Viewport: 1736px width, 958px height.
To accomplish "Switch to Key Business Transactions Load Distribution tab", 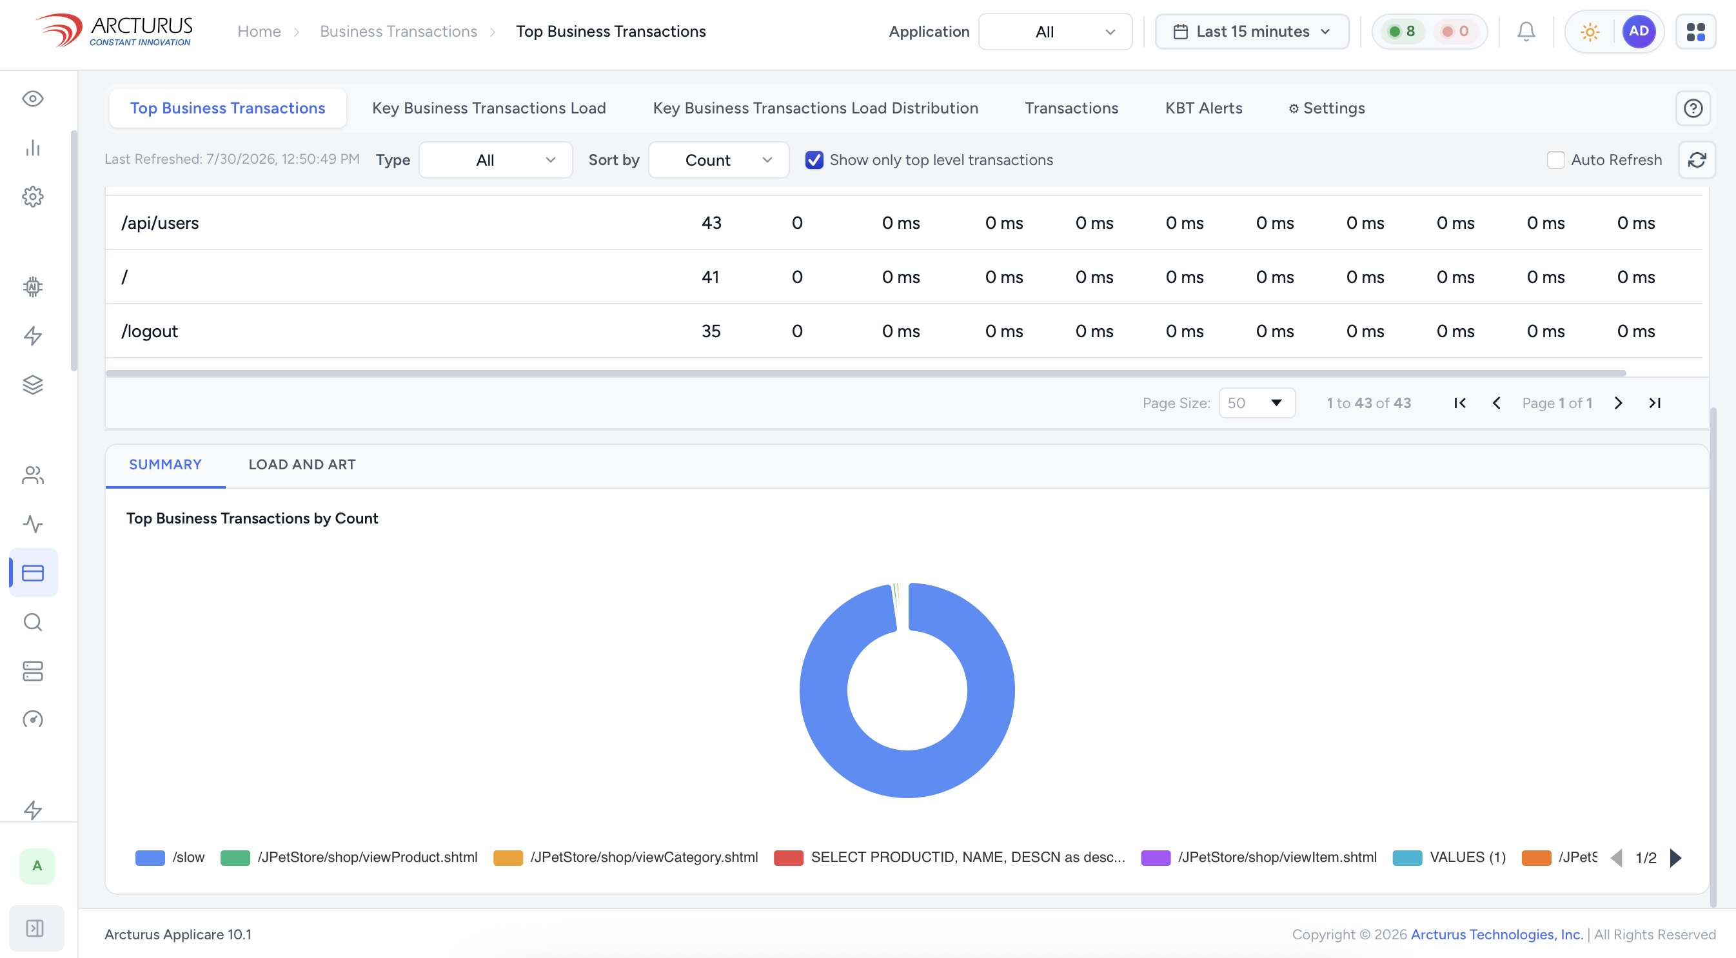I will (815, 108).
